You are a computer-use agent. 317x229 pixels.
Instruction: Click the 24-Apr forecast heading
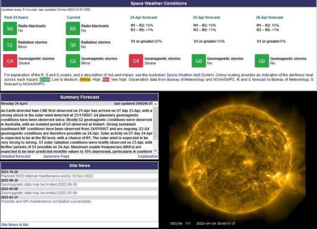coord(143,18)
